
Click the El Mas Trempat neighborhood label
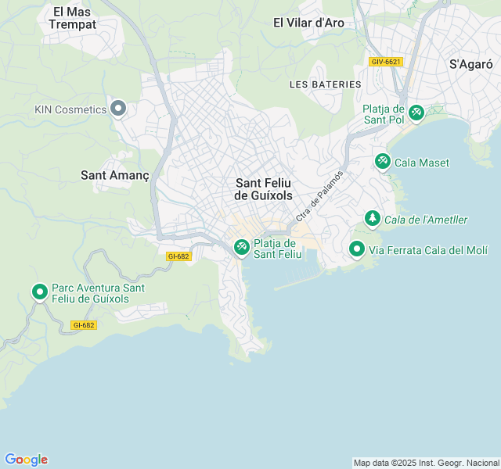point(73,18)
